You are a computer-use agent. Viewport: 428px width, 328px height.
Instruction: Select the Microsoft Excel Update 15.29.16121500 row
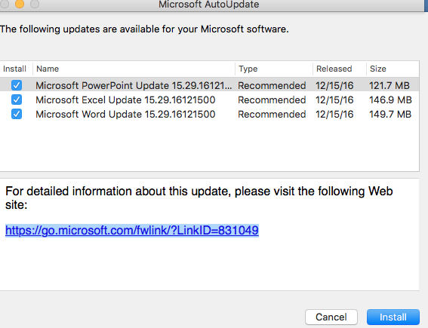209,100
